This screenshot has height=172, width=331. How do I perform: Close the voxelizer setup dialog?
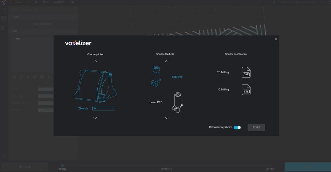tap(276, 39)
